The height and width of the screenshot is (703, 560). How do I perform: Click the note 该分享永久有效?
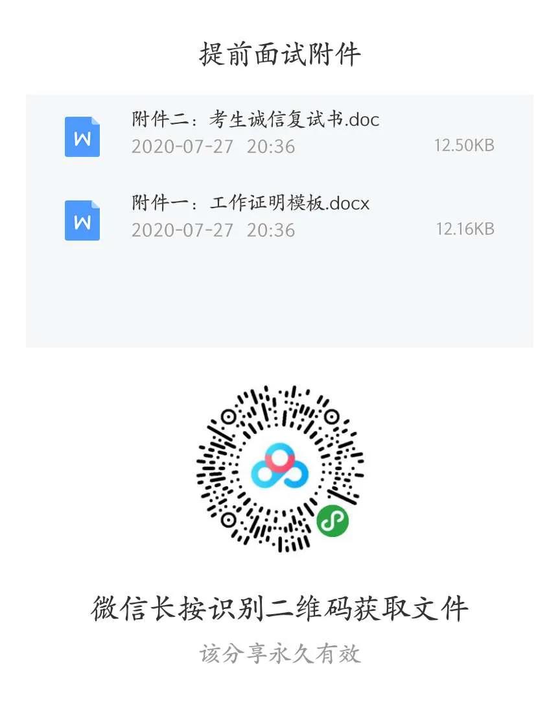point(280,654)
